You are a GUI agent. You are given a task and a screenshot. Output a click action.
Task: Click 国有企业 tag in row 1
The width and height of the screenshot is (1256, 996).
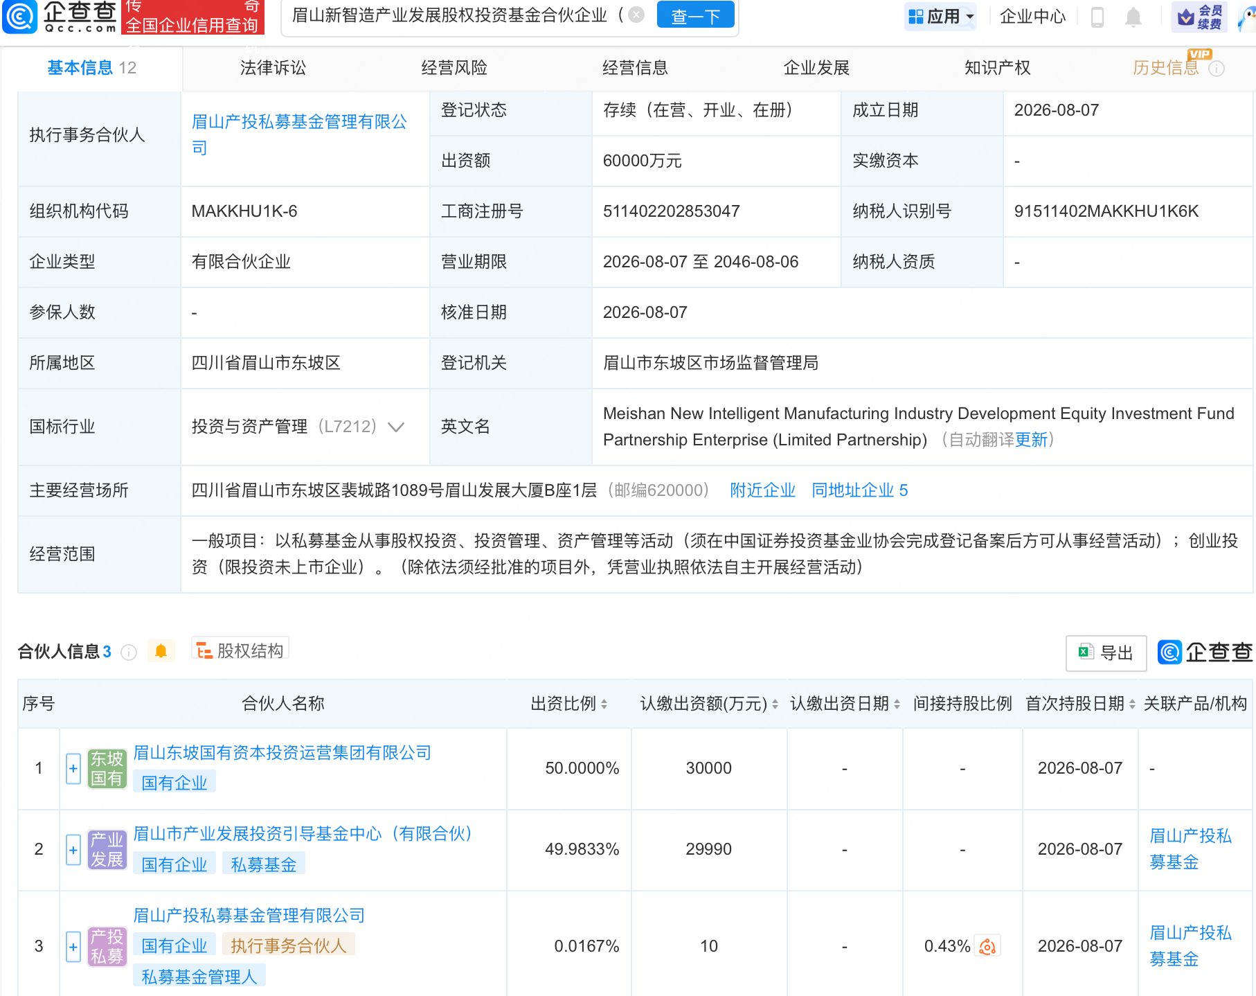[x=174, y=783]
